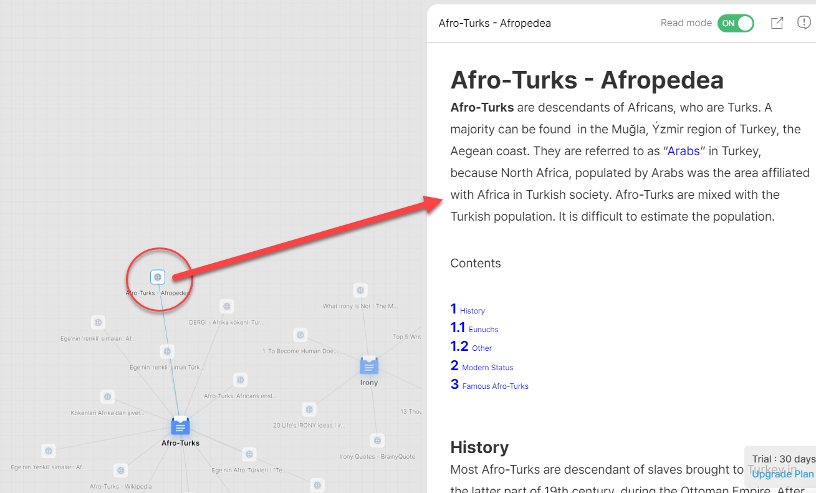The width and height of the screenshot is (816, 493).
Task: Click the Afro-Turks - Afropedea panel header title
Action: click(494, 23)
